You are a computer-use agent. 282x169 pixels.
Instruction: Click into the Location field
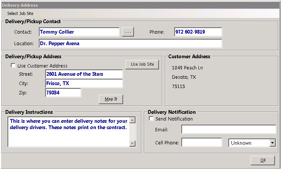pyautogui.click(x=130, y=44)
